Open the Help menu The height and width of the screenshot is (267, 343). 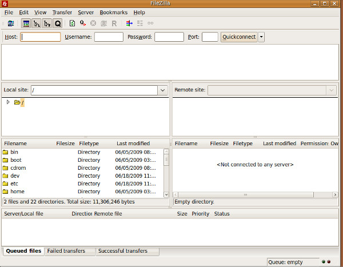click(x=139, y=13)
